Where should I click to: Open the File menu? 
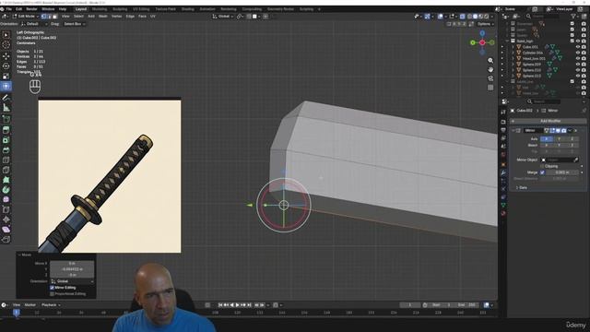[x=9, y=9]
